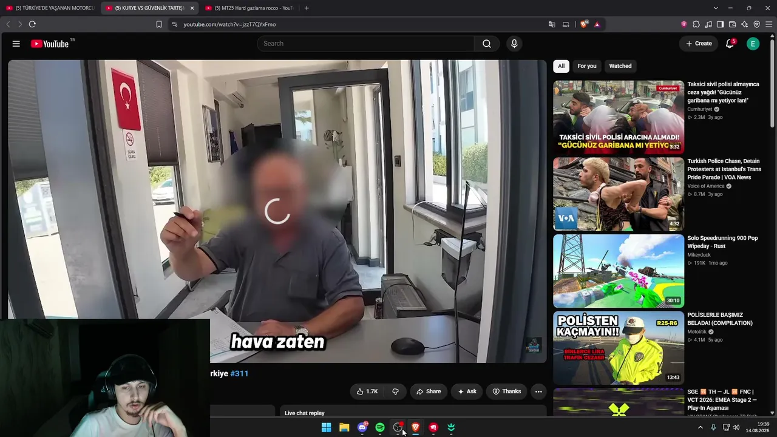The image size is (777, 437).
Task: Switch to MT25 Hard gazlama rocco tab
Action: [249, 8]
